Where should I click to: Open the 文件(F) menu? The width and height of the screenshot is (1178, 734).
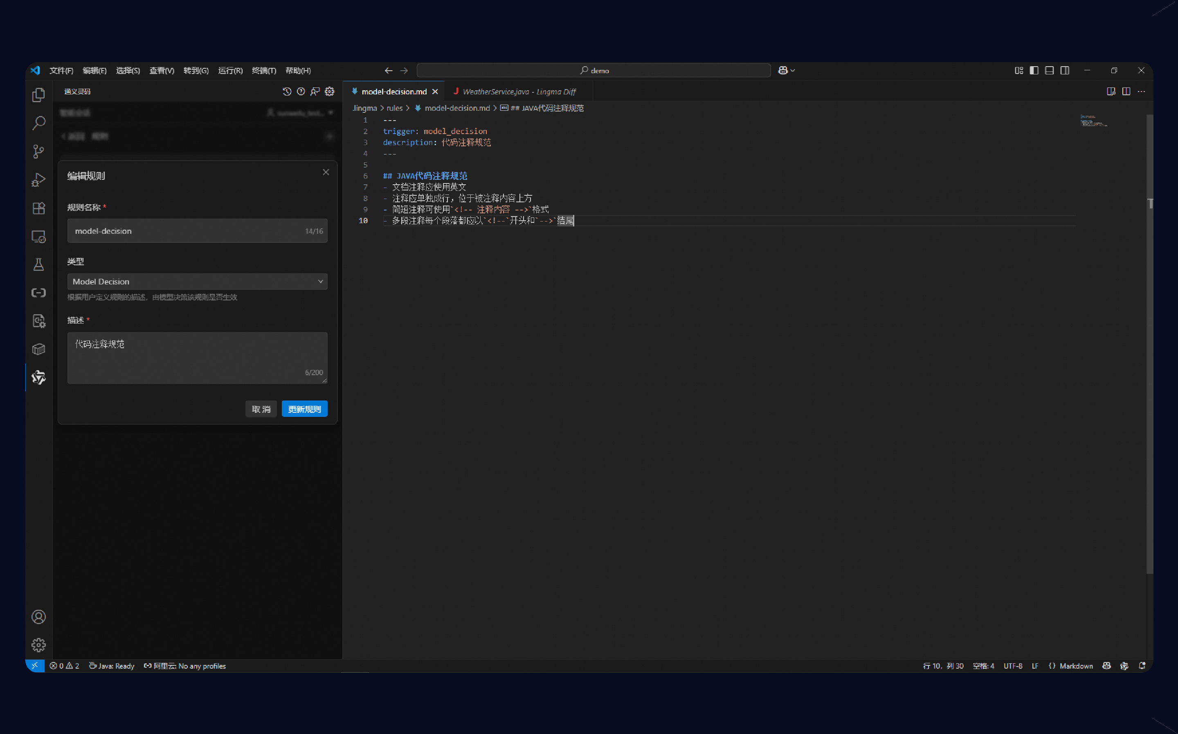click(x=61, y=70)
